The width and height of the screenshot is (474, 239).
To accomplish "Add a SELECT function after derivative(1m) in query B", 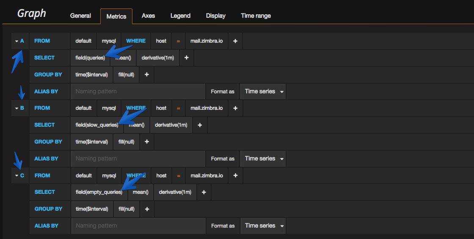I will pos(200,125).
